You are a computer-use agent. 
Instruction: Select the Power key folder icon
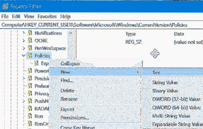[30, 71]
